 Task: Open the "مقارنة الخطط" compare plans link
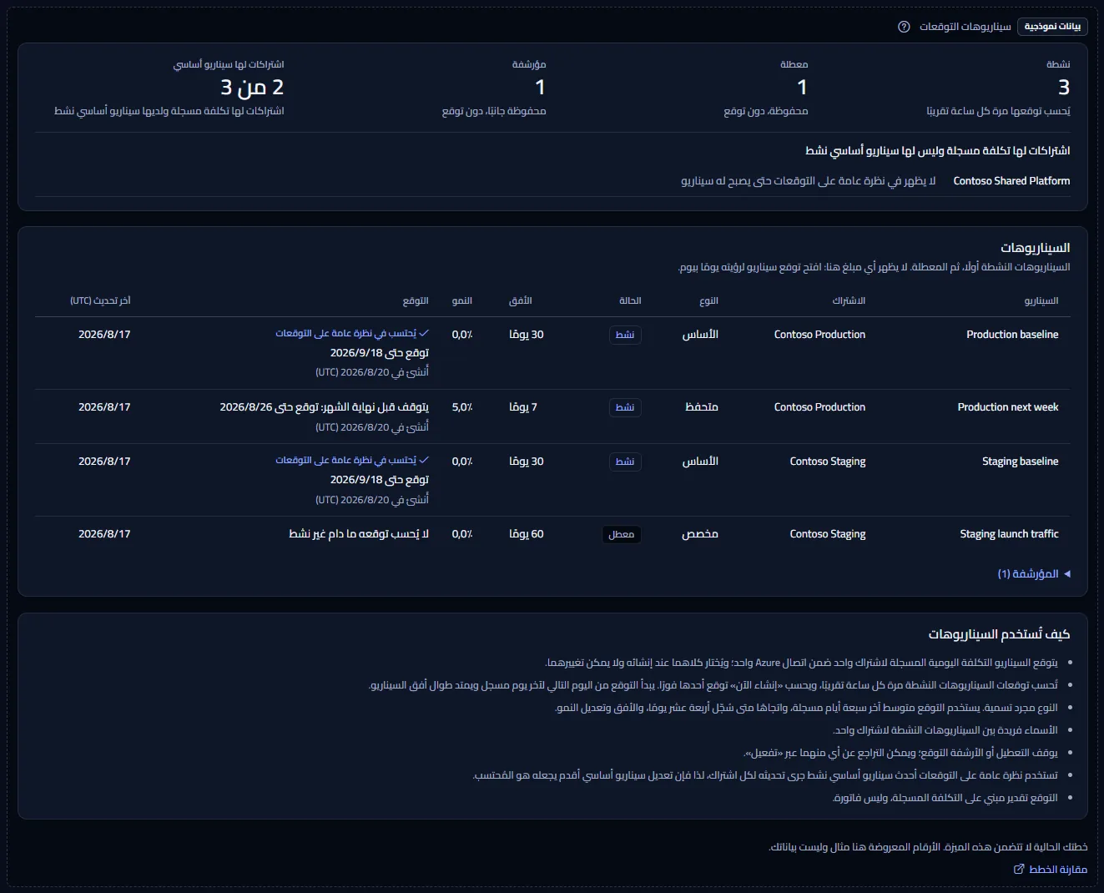click(x=1051, y=870)
